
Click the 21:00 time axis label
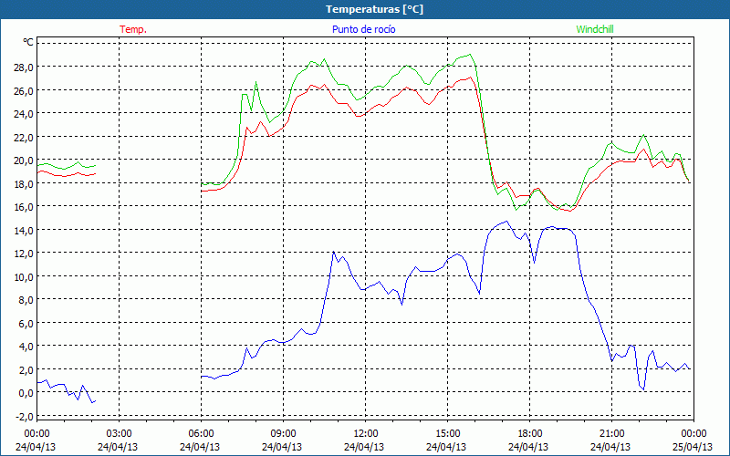(x=611, y=434)
